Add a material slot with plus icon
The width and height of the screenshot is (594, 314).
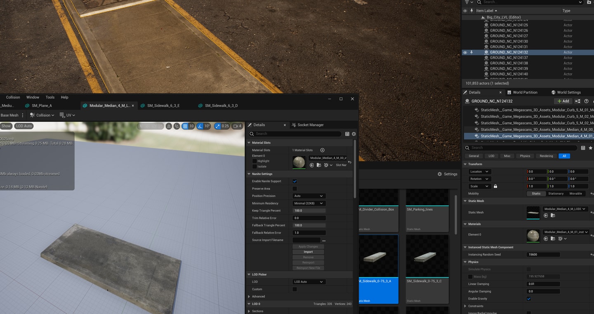tap(323, 150)
